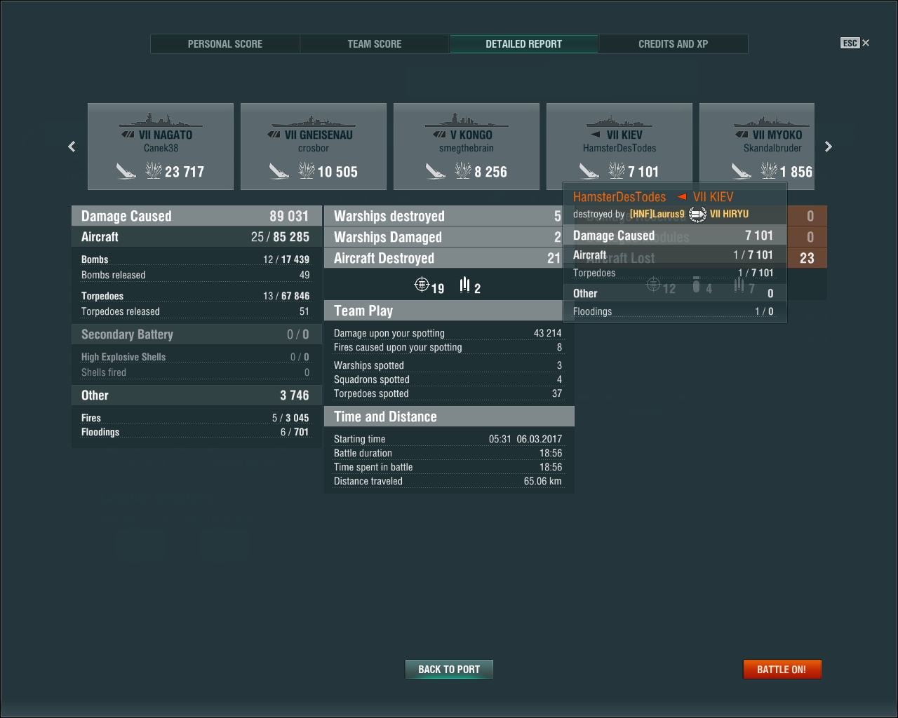
Task: Click the sunk ship icon on Kongo card
Action: coord(436,170)
